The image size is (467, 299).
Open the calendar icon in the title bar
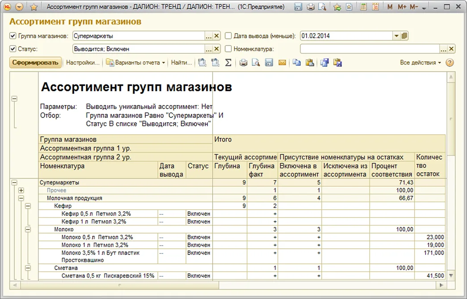tap(375, 7)
